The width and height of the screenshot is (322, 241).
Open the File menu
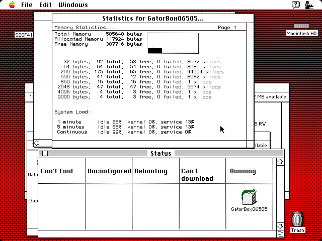(x=27, y=5)
